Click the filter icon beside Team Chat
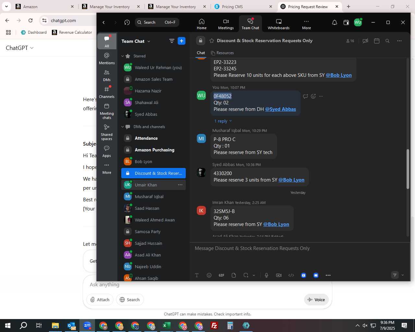This screenshot has height=332, width=415. click(x=172, y=41)
